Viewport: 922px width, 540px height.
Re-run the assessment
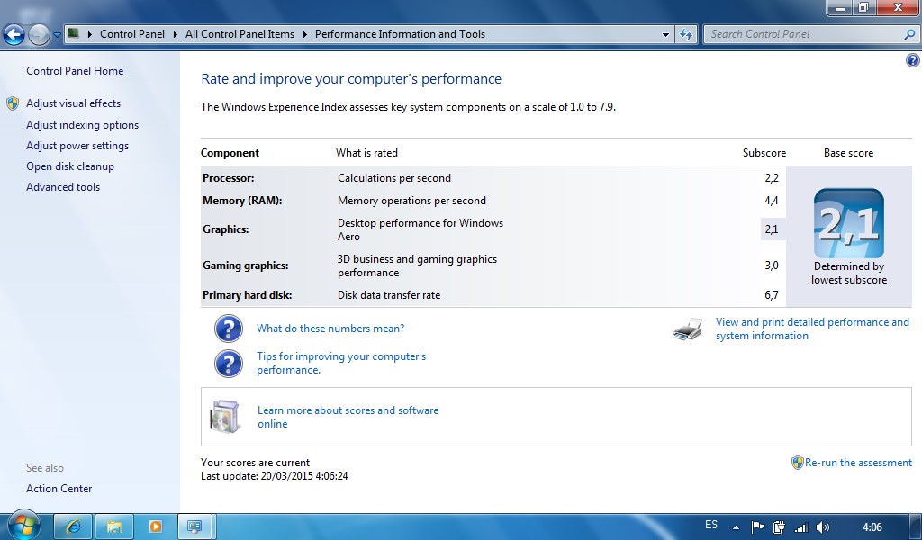tap(858, 463)
